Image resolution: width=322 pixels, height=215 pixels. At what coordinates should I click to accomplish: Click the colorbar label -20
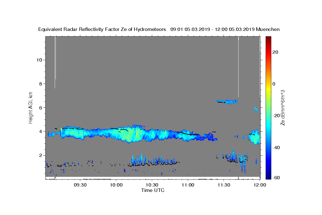(276, 116)
